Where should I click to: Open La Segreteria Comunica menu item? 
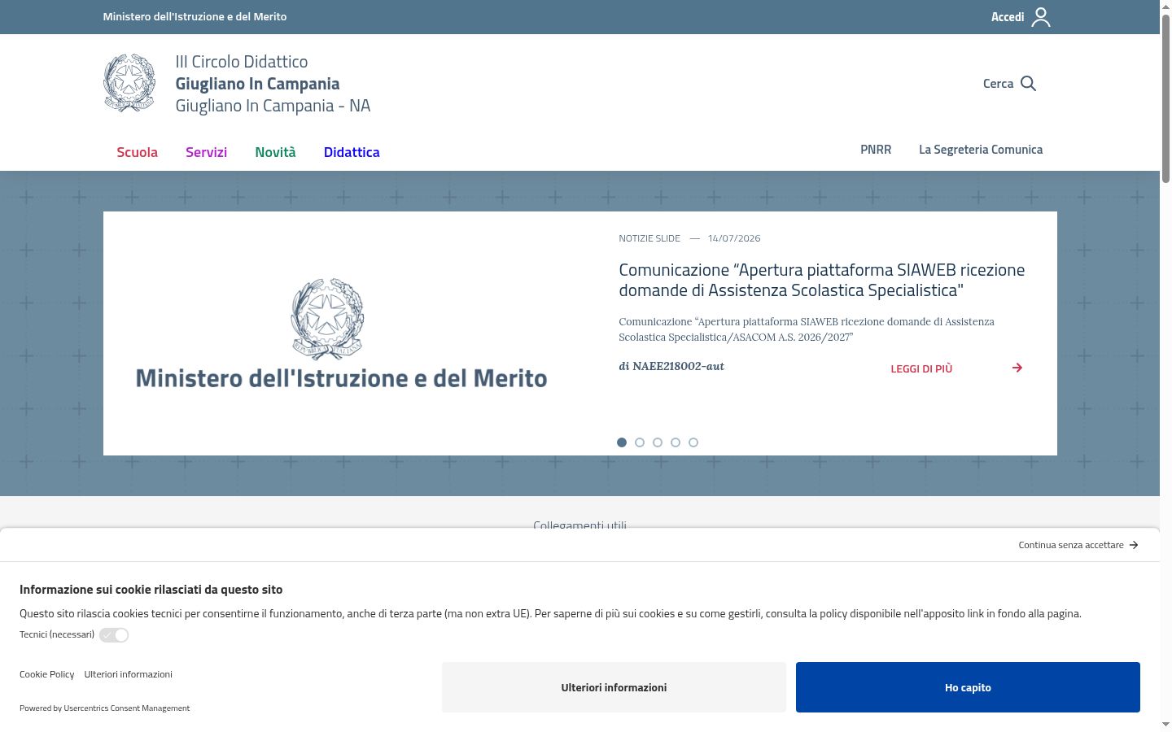click(981, 150)
